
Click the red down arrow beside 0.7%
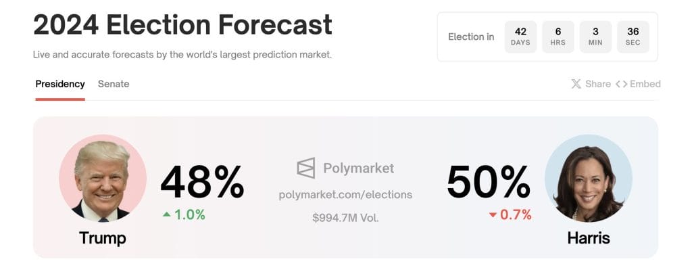click(493, 215)
